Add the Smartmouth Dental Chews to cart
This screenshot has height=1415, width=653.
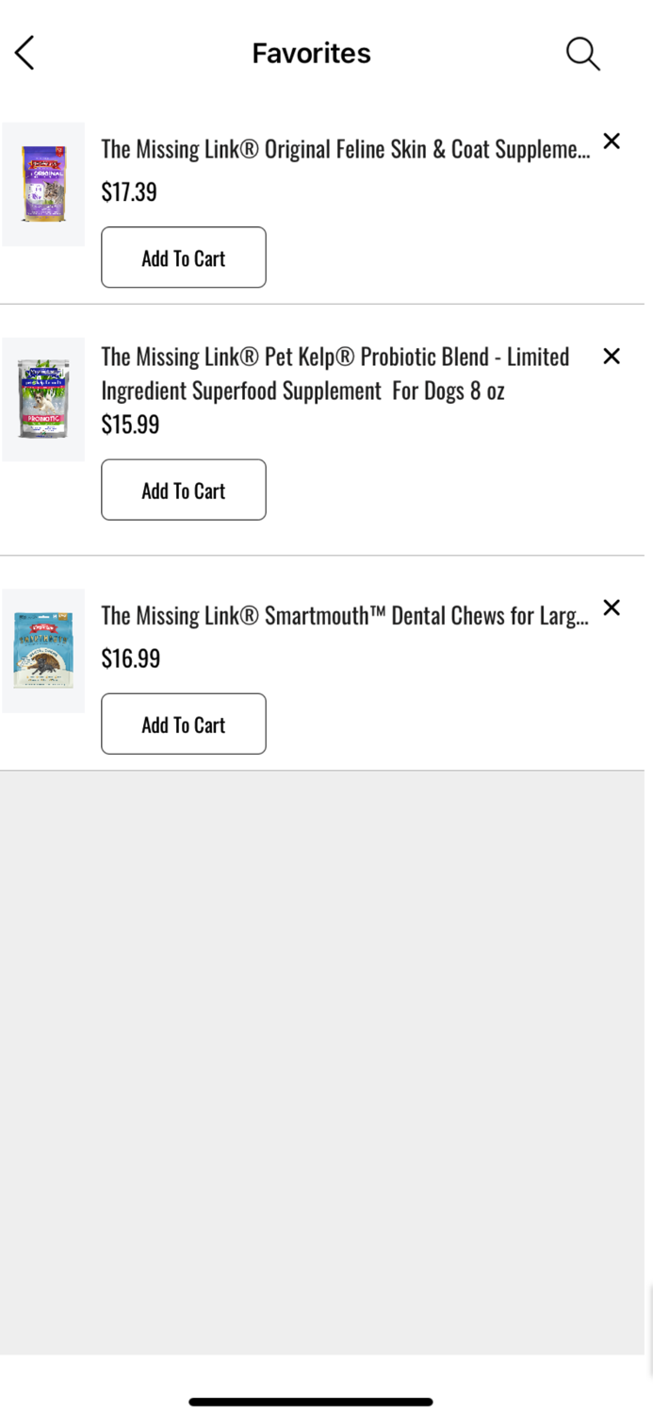pos(183,724)
